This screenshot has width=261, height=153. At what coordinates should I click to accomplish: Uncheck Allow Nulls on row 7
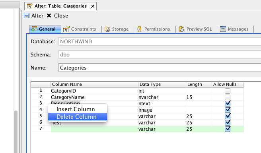coord(228,129)
